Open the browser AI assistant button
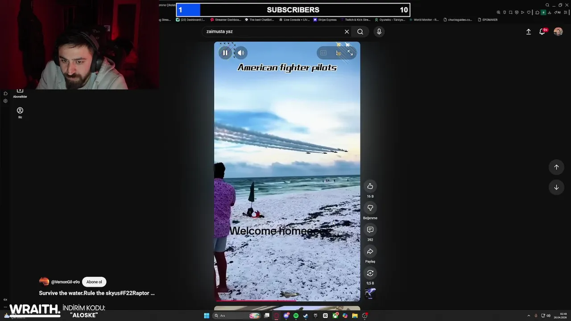This screenshot has width=571, height=321. (x=557, y=12)
